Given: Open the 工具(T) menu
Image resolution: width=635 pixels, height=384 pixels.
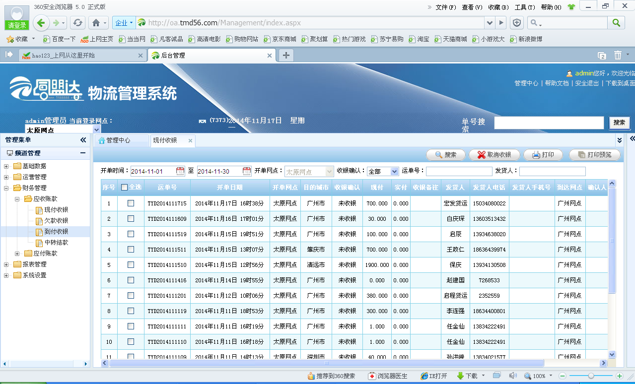Looking at the screenshot, I should 525,7.
